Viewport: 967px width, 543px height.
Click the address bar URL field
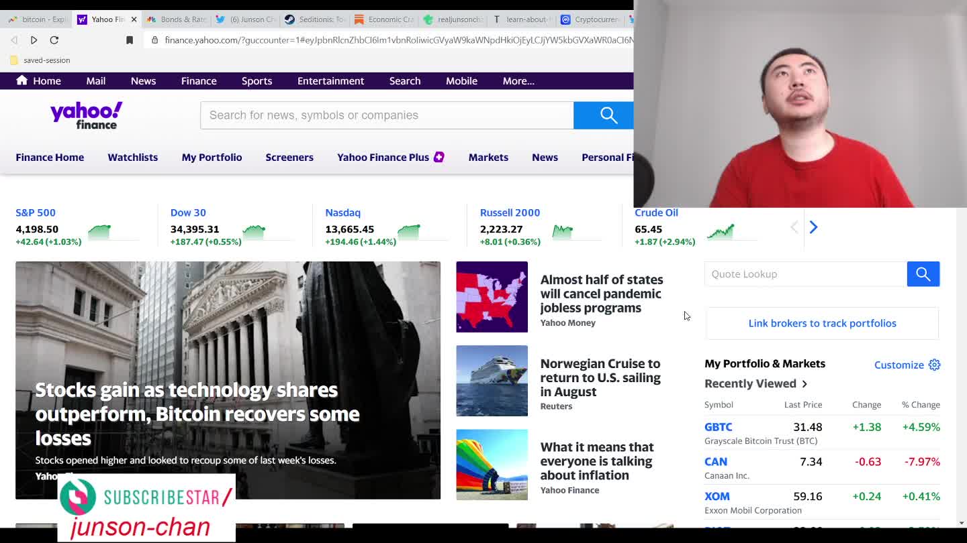point(399,40)
